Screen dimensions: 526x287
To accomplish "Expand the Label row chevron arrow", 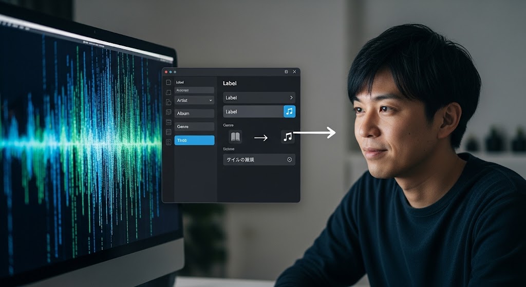I will (291, 98).
